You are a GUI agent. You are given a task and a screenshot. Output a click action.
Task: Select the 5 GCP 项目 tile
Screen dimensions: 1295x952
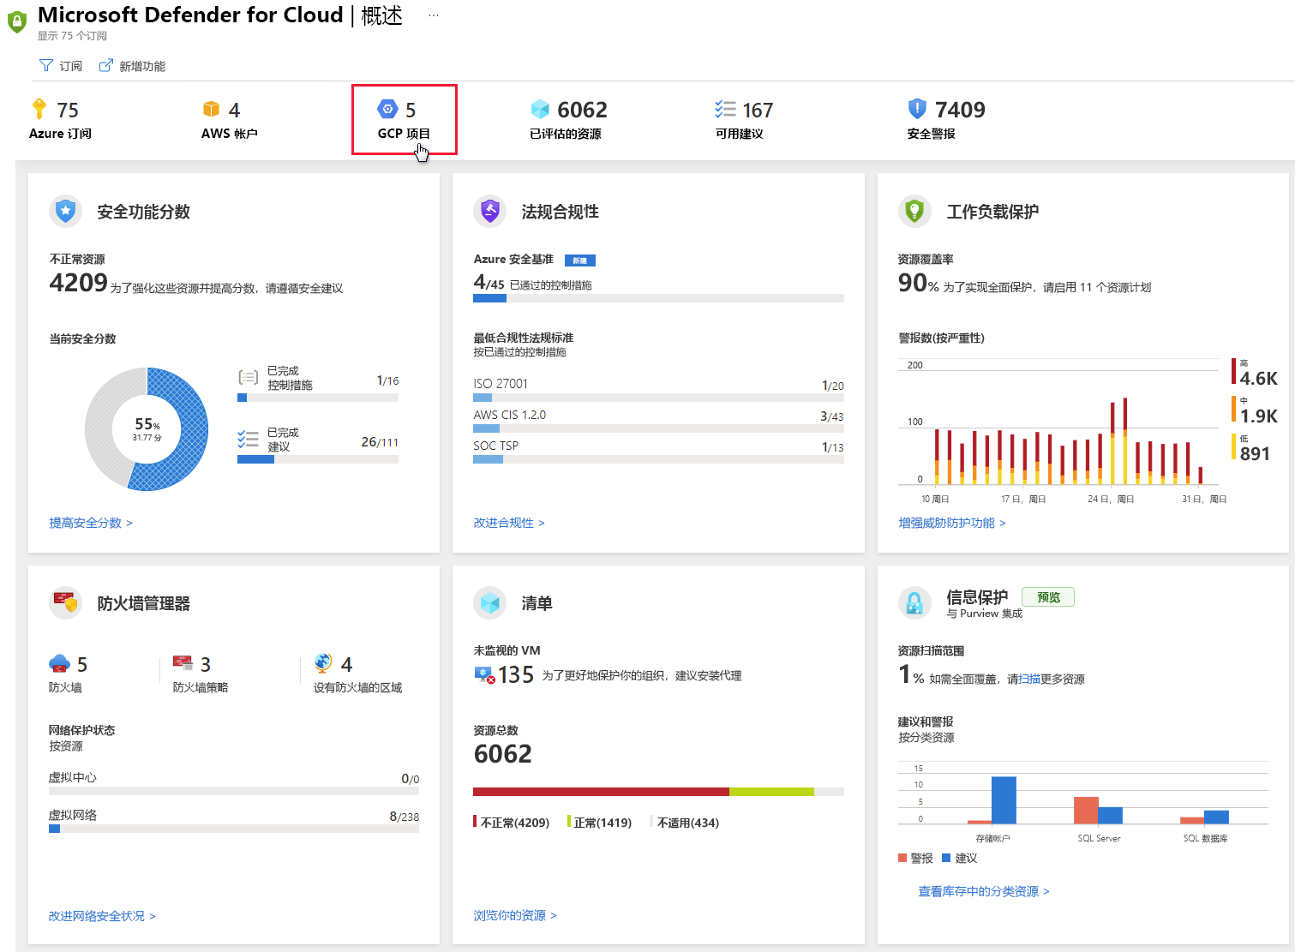(405, 120)
